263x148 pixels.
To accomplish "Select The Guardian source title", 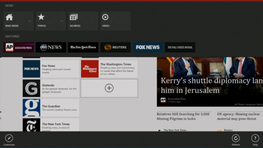I will [x=51, y=106].
